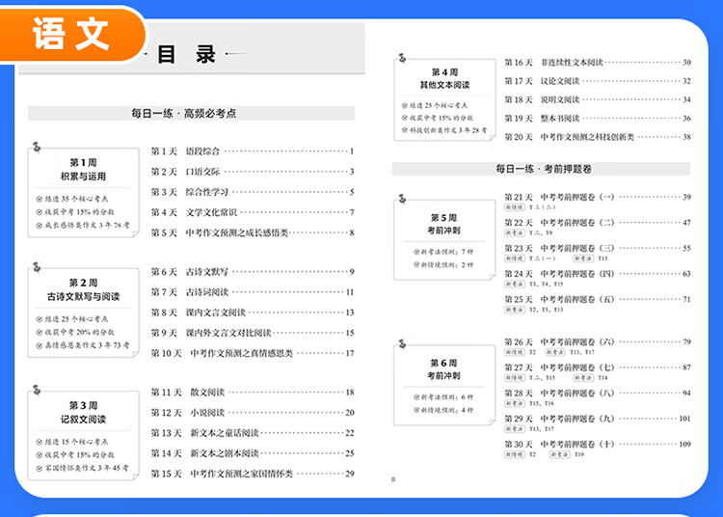Open section header 每日一练·高频必考点
The image size is (723, 517).
(x=183, y=113)
